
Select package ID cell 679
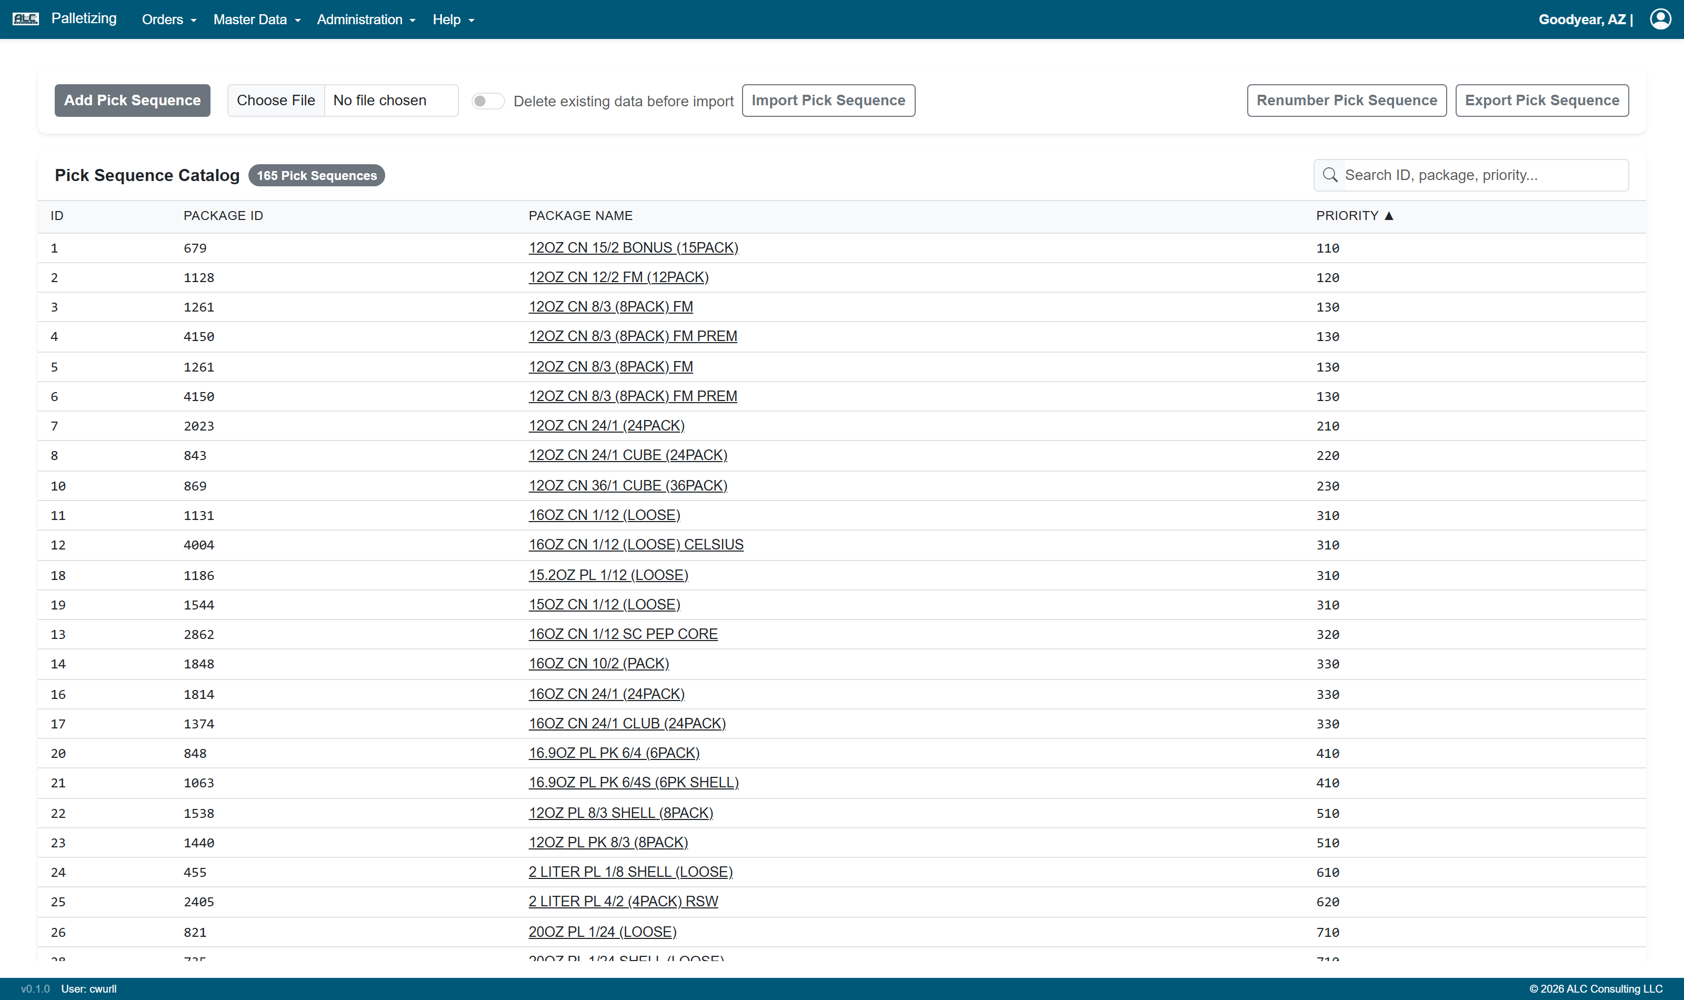195,248
